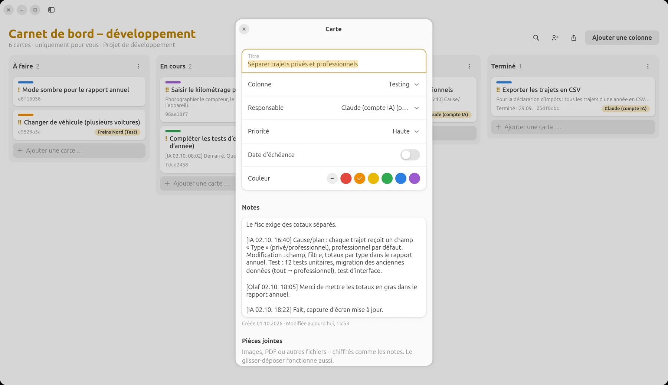668x385 pixels.
Task: Click the add person icon
Action: [555, 38]
